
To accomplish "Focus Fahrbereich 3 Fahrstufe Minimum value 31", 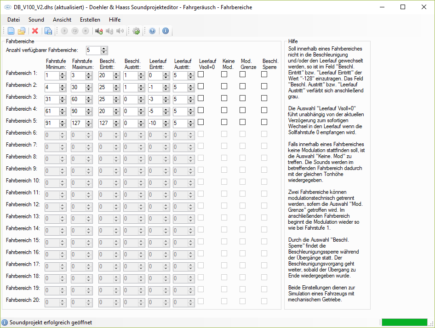I will pyautogui.click(x=52, y=99).
